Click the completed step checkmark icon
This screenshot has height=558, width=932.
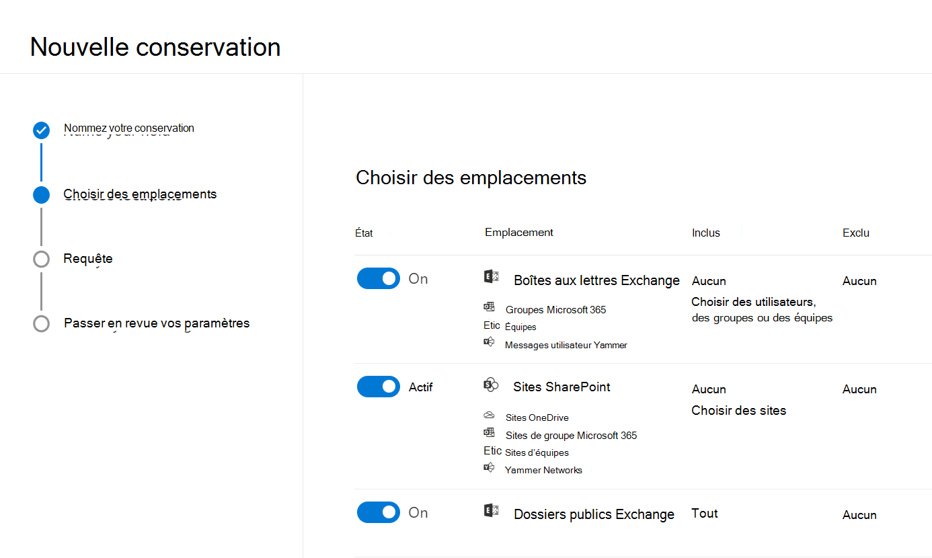coord(41,130)
